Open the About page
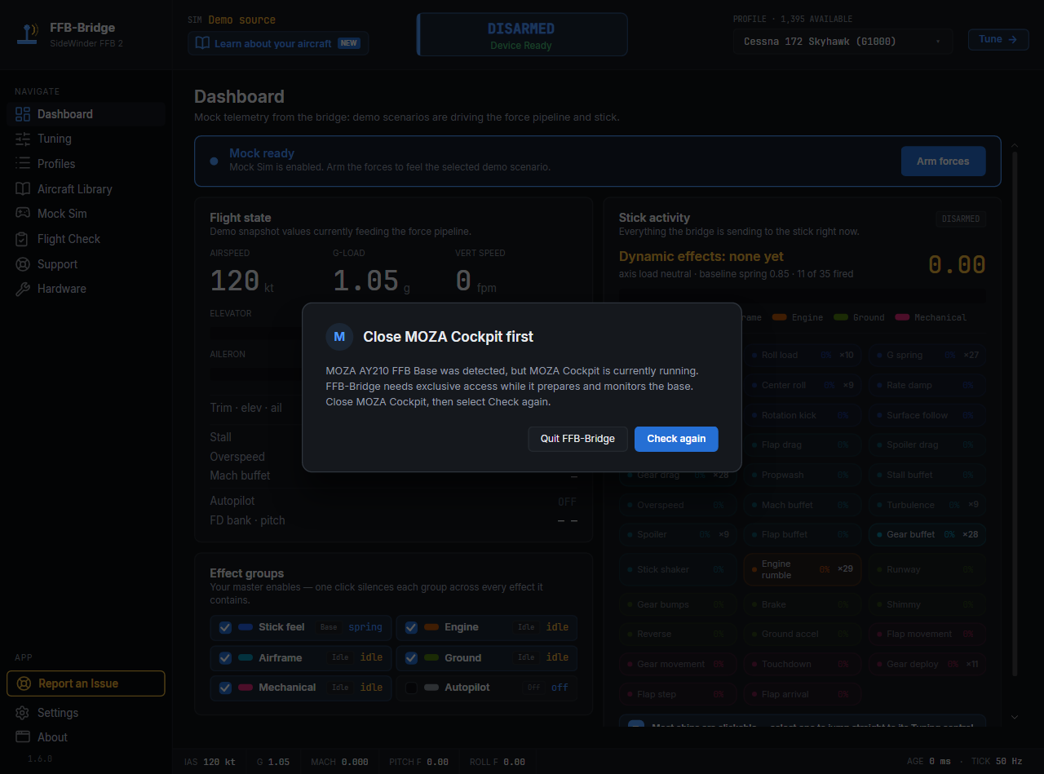 pos(86,737)
